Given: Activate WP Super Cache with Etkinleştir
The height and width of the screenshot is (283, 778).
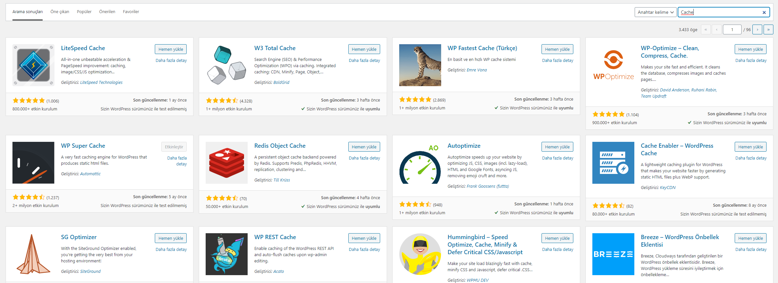Looking at the screenshot, I should [x=174, y=147].
